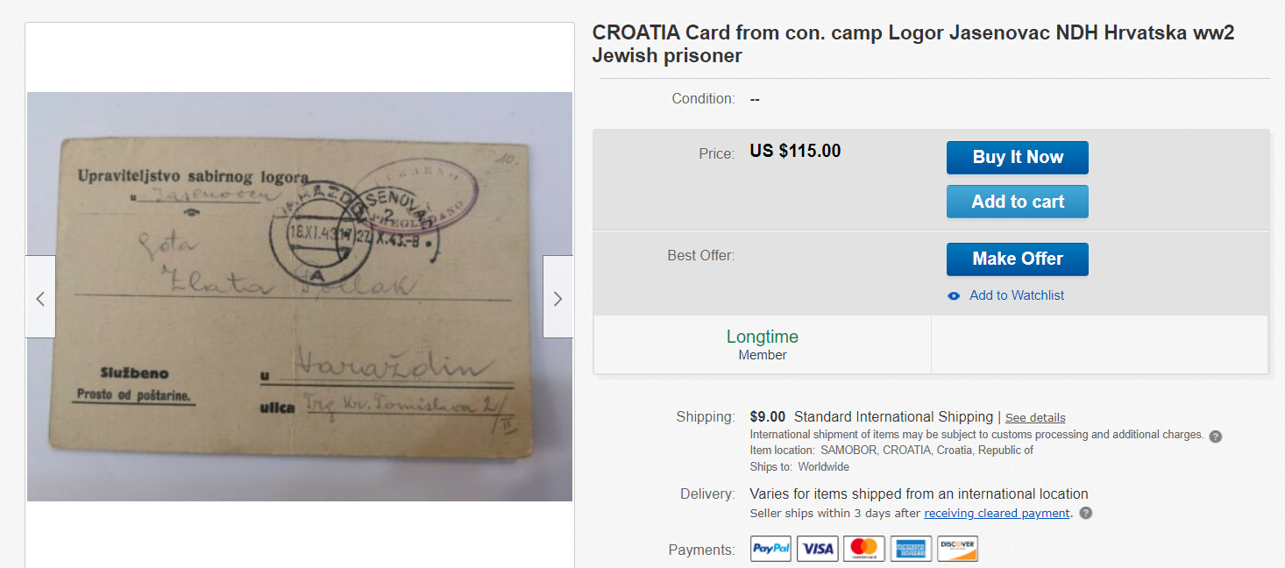Image resolution: width=1285 pixels, height=568 pixels.
Task: Click the US $115.00 price
Action: coord(795,151)
